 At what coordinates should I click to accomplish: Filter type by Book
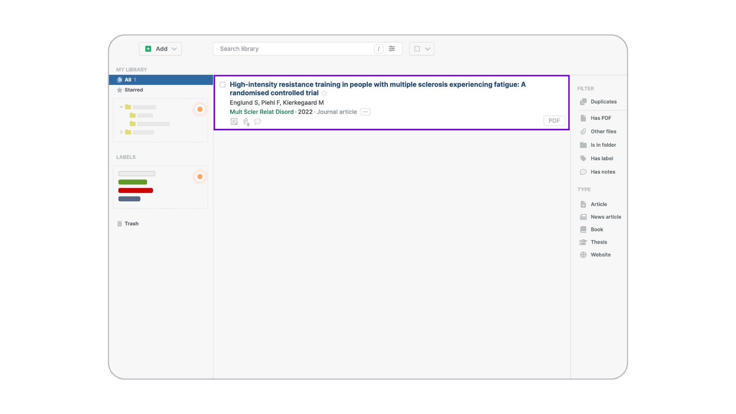tap(591, 230)
